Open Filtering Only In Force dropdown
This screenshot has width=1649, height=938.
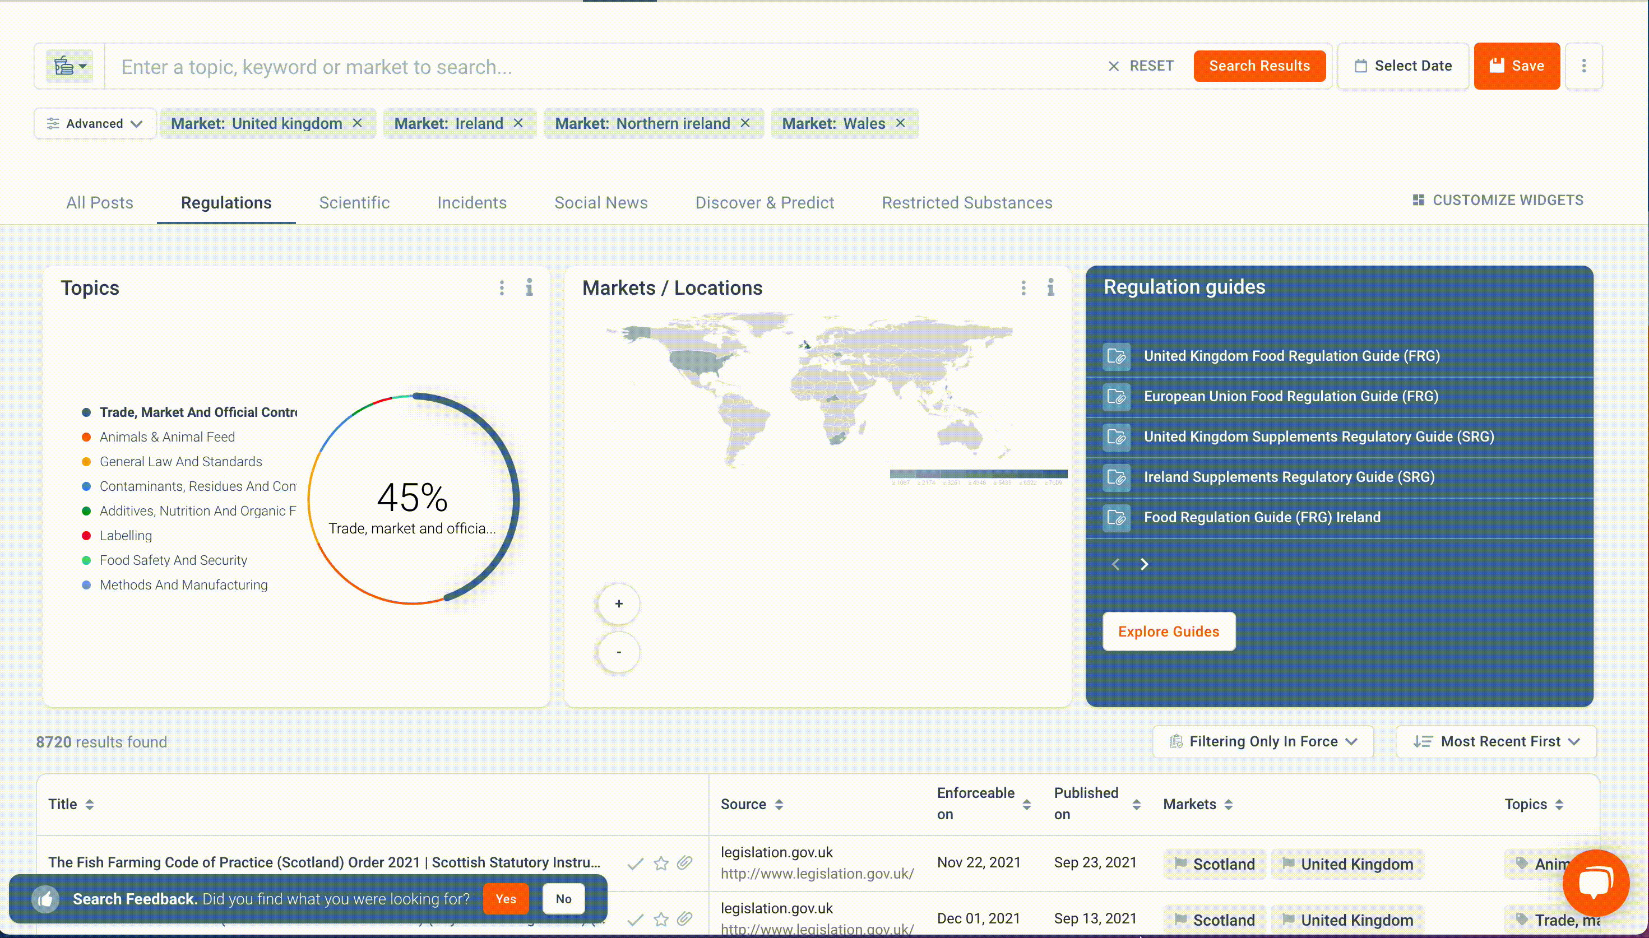pyautogui.click(x=1263, y=741)
